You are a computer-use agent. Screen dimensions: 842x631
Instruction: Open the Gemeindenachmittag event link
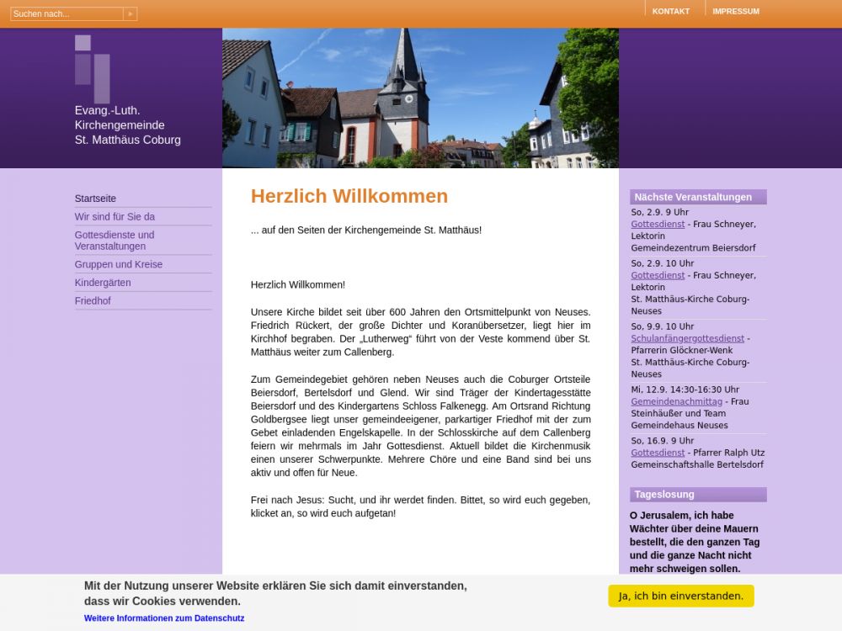[x=676, y=401]
